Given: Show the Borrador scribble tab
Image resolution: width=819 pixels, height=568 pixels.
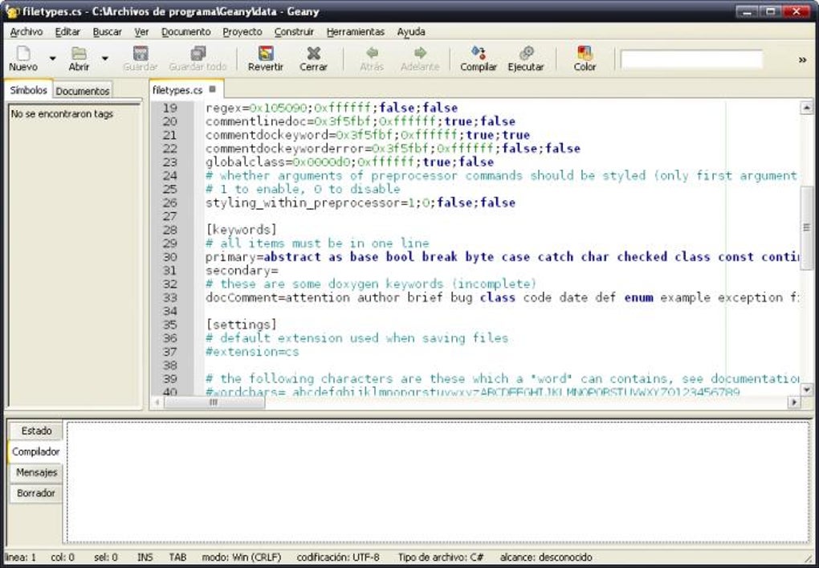Looking at the screenshot, I should [35, 493].
